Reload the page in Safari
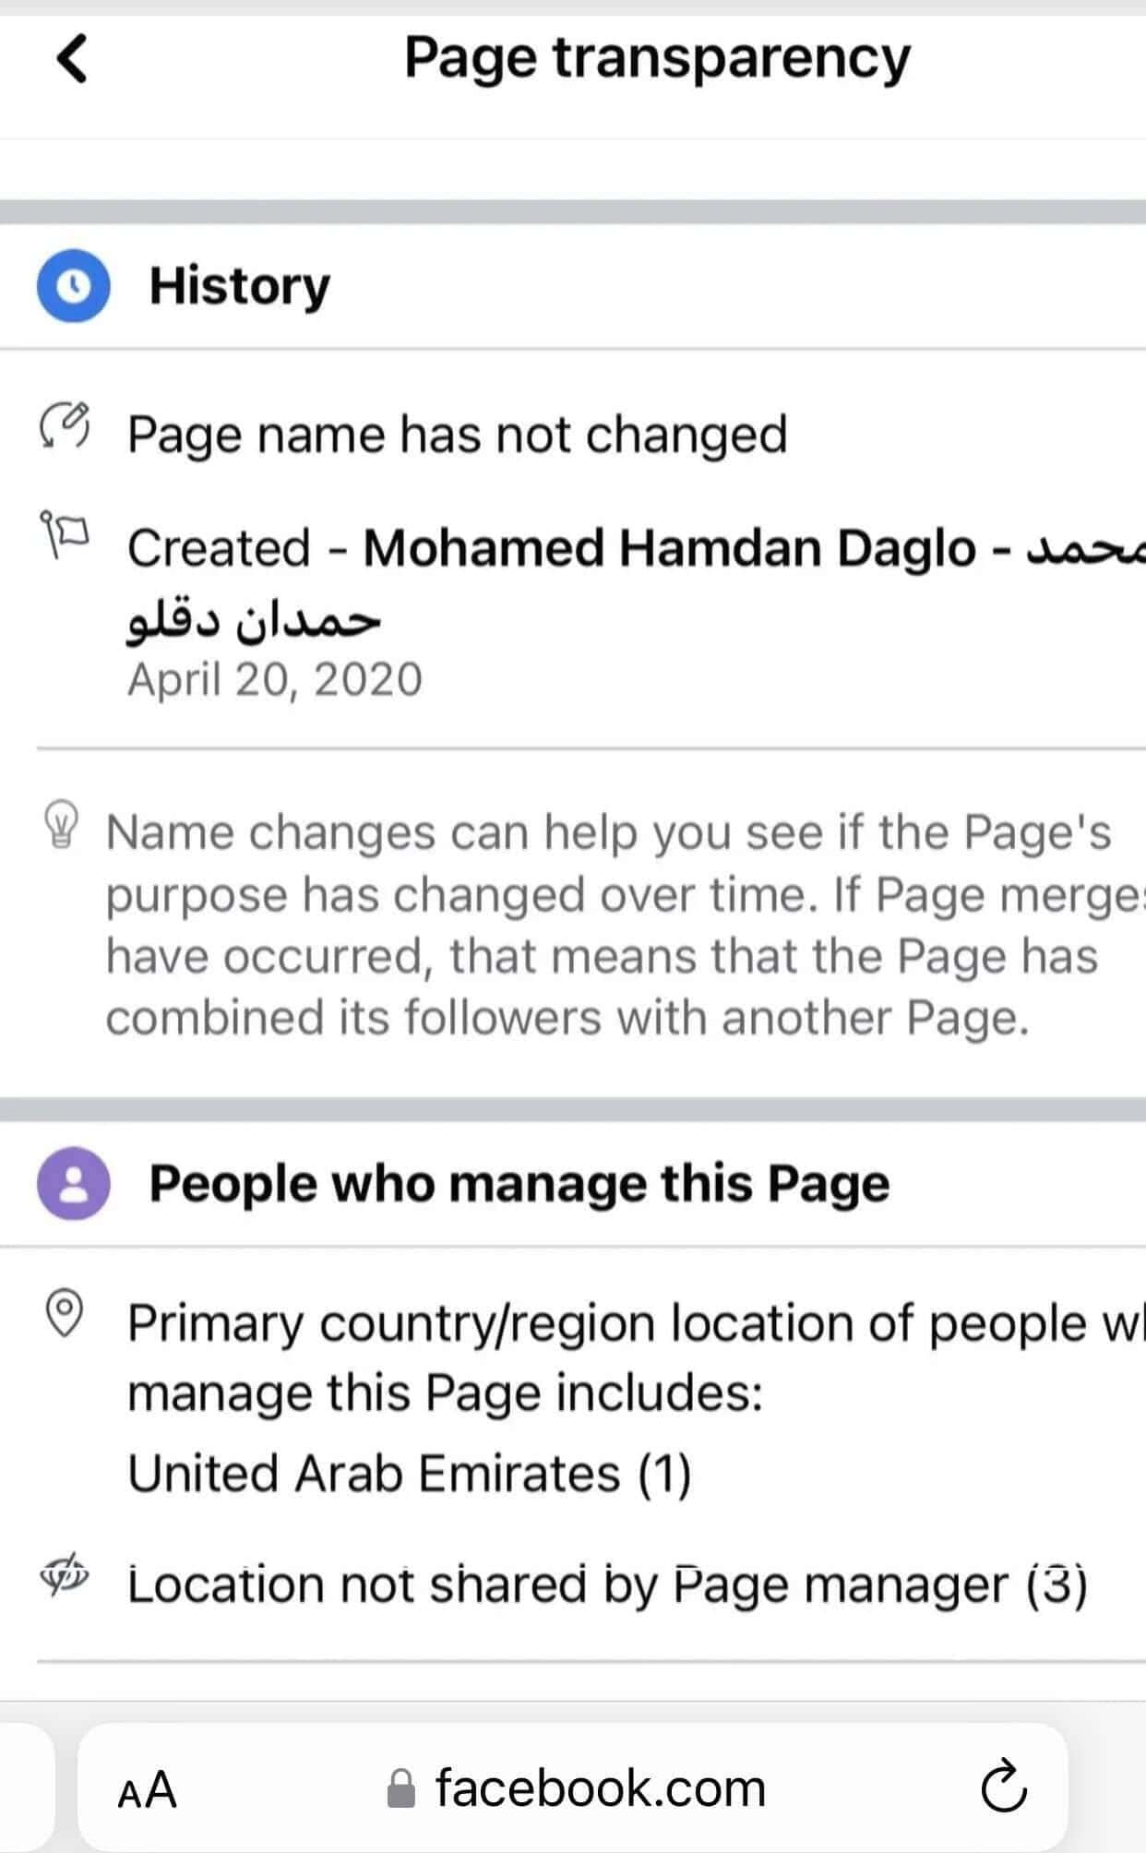1146x1853 pixels. point(1003,1787)
